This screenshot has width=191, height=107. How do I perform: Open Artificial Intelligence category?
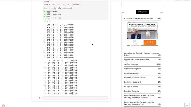(133, 69)
